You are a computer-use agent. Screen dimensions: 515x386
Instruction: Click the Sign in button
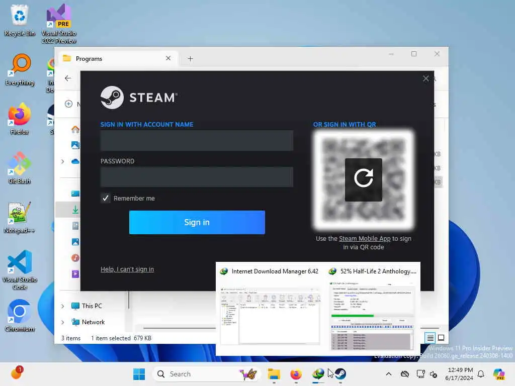(x=197, y=222)
